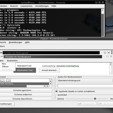Click close icon on Hintergrund preview
The width and height of the screenshot is (113, 113).
pos(109,53)
